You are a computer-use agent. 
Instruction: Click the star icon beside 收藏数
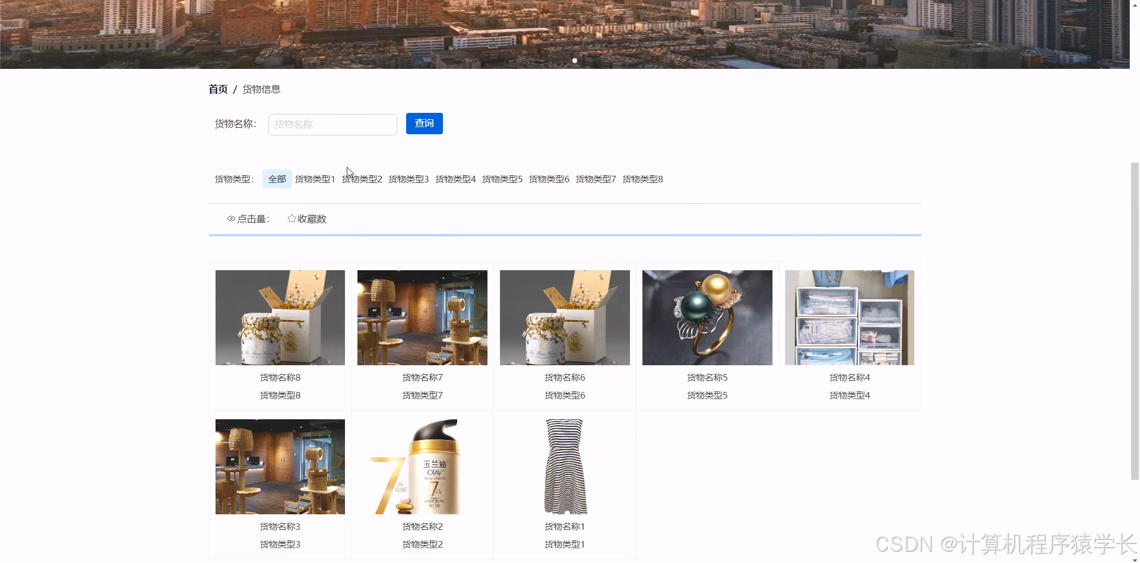point(292,219)
